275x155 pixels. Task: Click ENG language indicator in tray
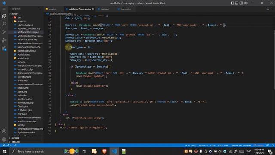pyautogui.click(x=249, y=151)
